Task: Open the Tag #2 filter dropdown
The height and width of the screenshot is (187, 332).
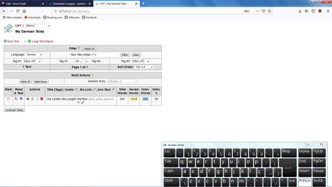Action: pyautogui.click(x=141, y=61)
